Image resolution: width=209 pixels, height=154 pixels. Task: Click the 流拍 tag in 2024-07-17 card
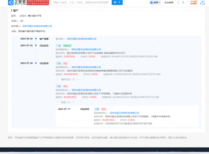point(103,109)
